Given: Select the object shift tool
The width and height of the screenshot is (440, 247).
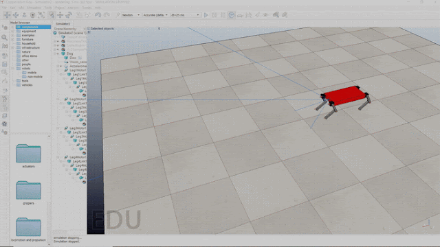Looking at the screenshot, I should [x=60, y=15].
